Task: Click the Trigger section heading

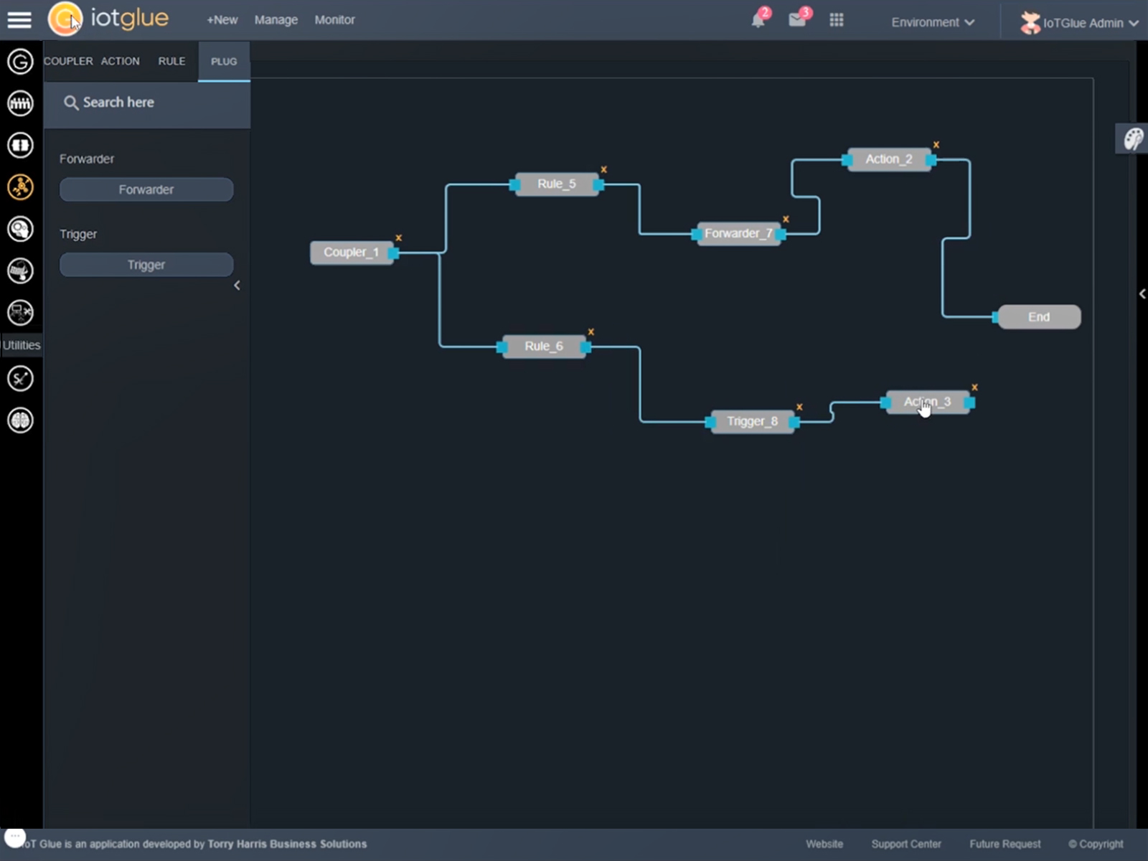Action: pyautogui.click(x=78, y=234)
